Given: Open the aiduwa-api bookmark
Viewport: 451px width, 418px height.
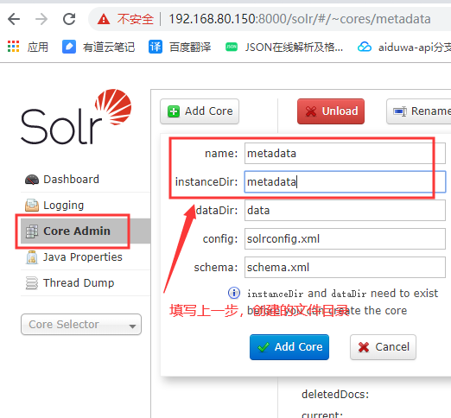Looking at the screenshot, I should [403, 47].
